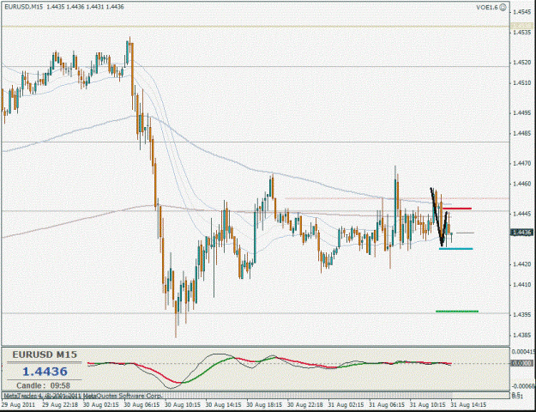Click the 0.000415 indicator scale value

pyautogui.click(x=524, y=351)
